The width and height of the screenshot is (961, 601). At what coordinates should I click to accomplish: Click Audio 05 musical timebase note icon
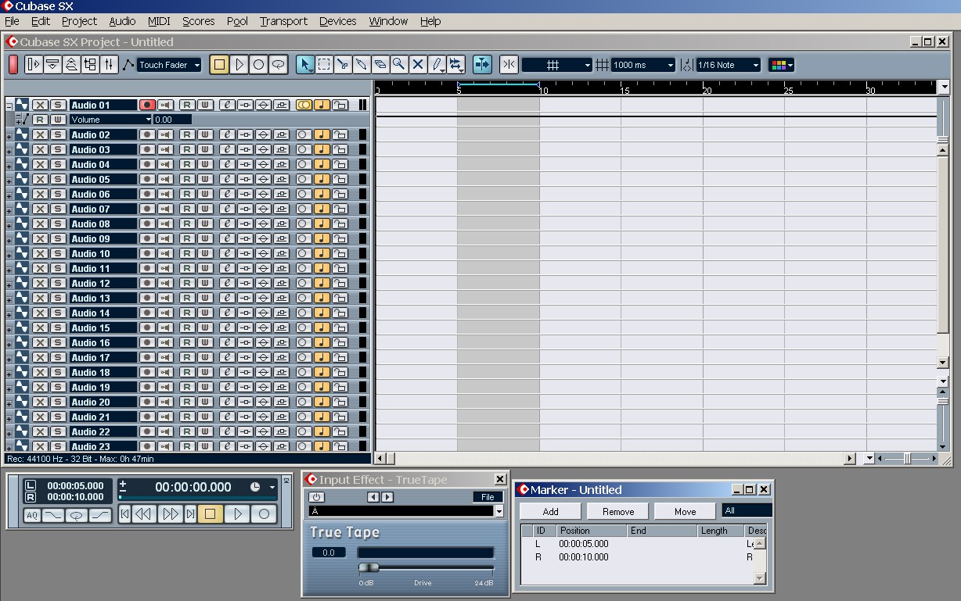tap(321, 179)
